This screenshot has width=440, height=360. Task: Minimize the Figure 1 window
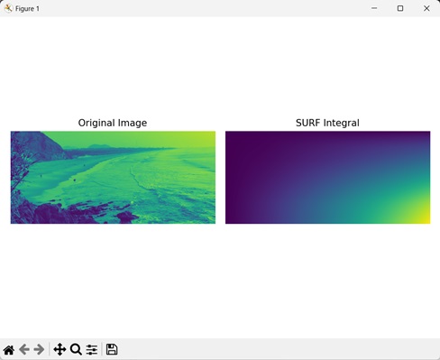click(374, 8)
